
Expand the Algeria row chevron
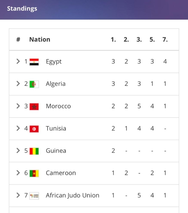click(x=18, y=84)
